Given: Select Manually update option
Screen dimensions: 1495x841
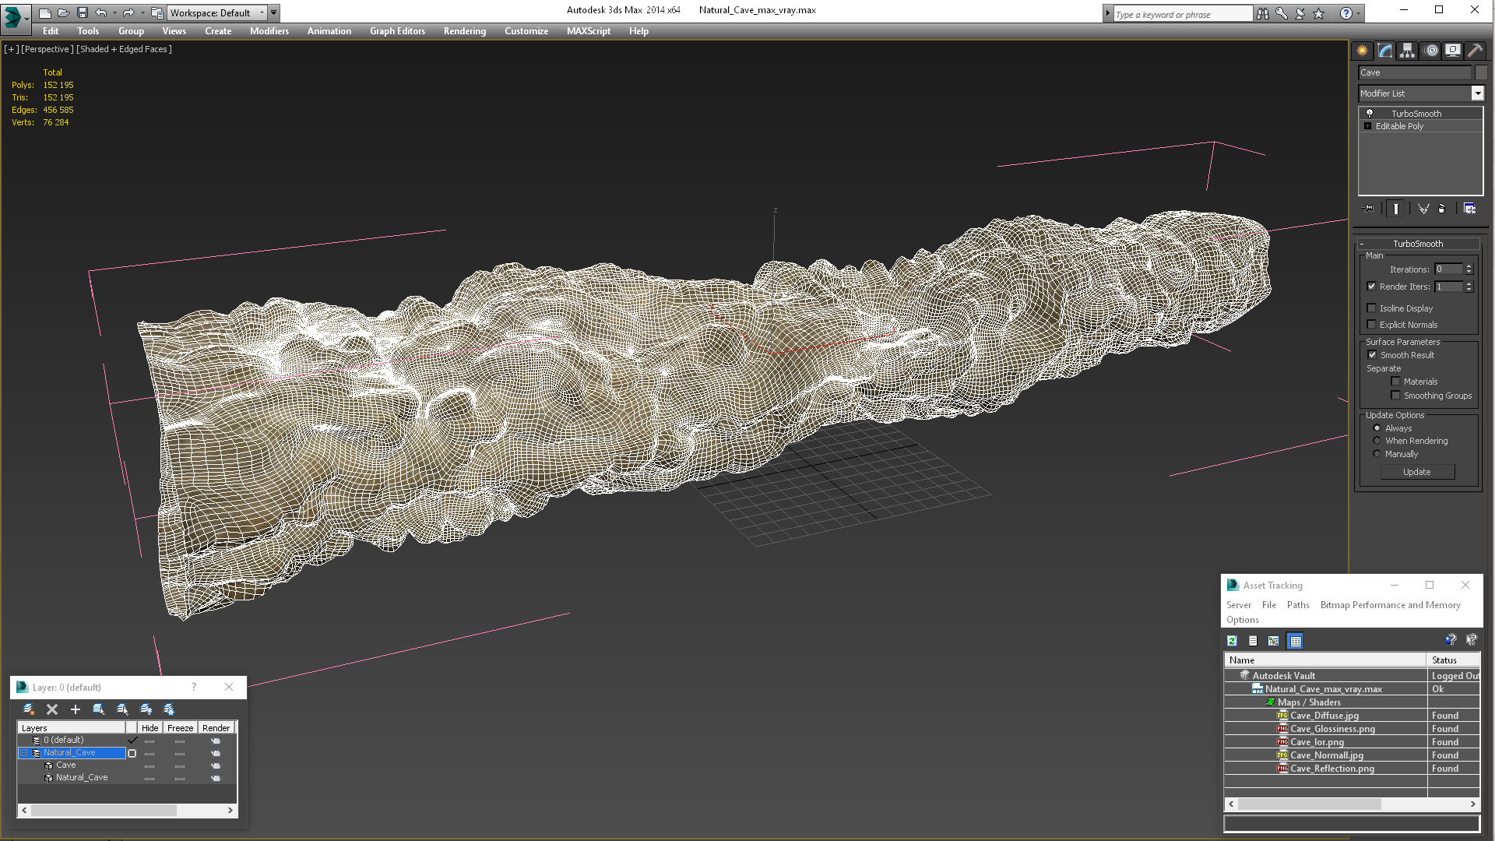Looking at the screenshot, I should (1377, 454).
